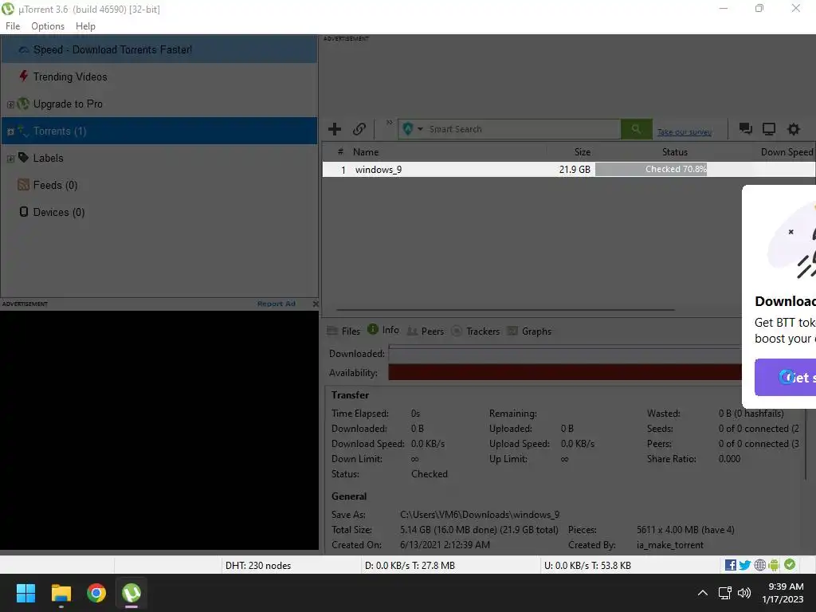This screenshot has height=612, width=816.
Task: Click the download speed status bar entry
Action: click(410, 565)
